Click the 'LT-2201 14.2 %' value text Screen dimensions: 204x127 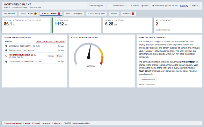[16, 57]
